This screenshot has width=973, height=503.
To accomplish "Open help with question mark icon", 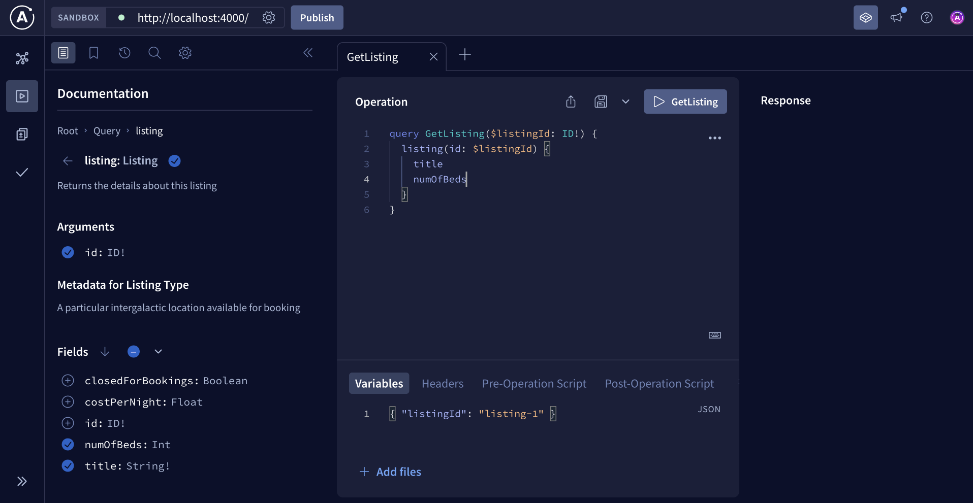I will click(x=927, y=17).
